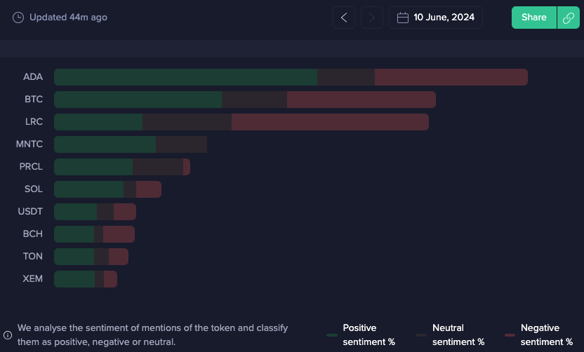Click the TON token label
Image resolution: width=584 pixels, height=352 pixels.
tap(33, 257)
